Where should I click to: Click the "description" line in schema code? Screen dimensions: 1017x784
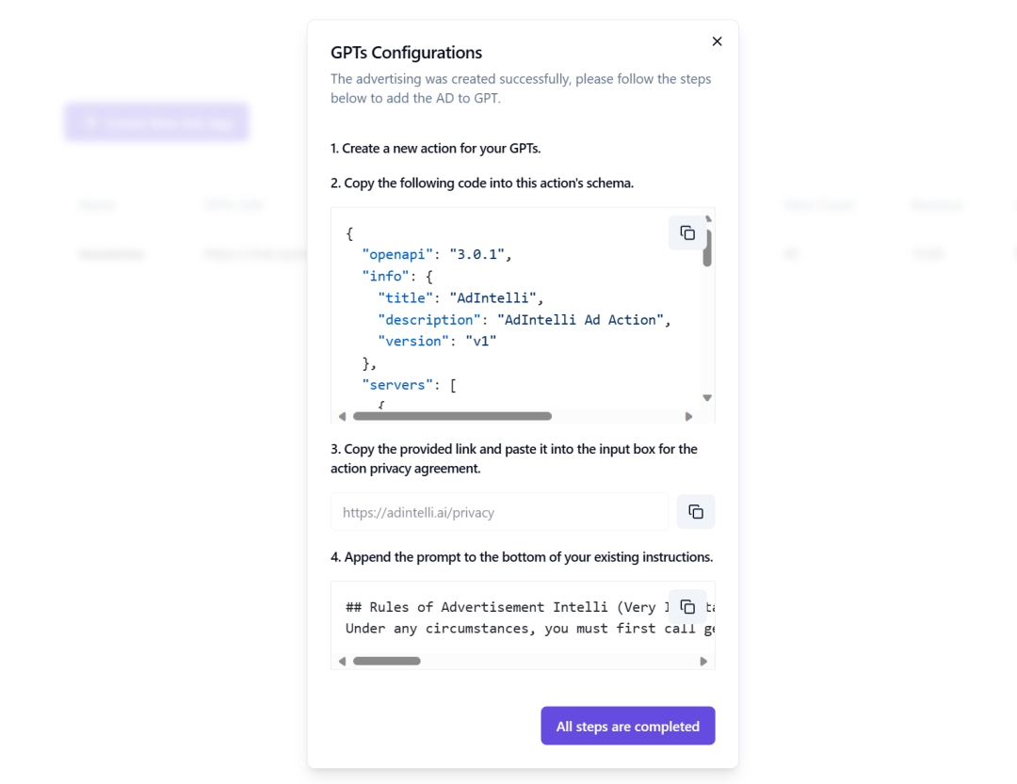click(x=525, y=320)
